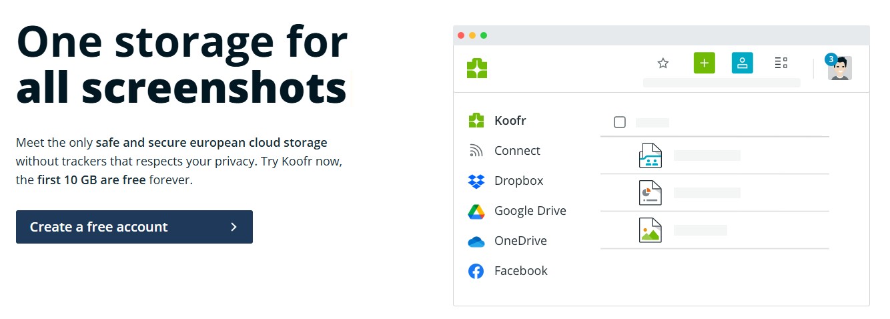Click the Connect signal icon
The width and height of the screenshot is (890, 319).
click(476, 151)
